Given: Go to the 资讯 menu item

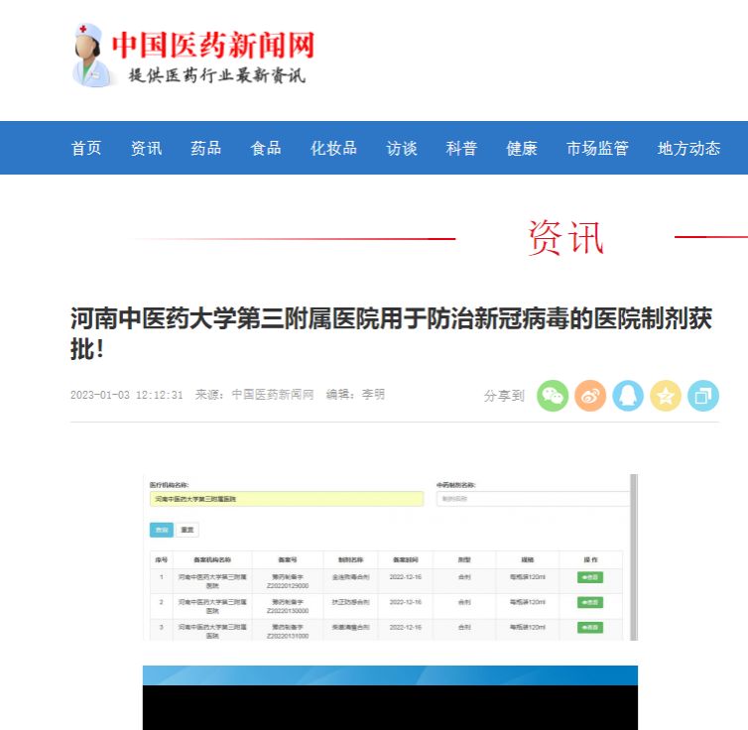Looking at the screenshot, I should [146, 148].
